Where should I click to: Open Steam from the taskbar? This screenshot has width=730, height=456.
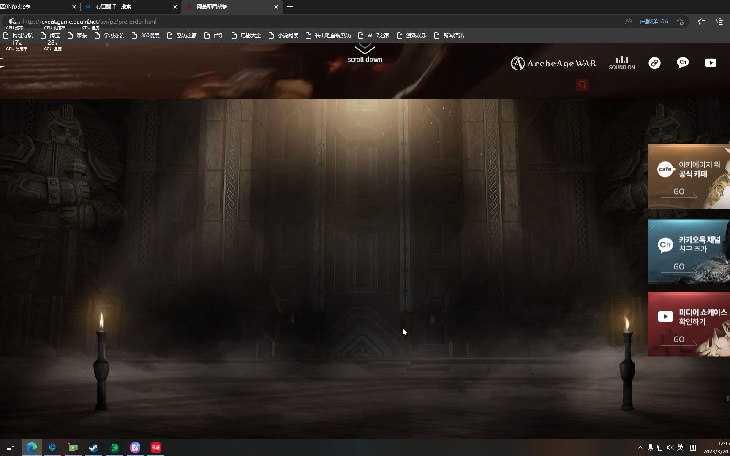click(94, 448)
